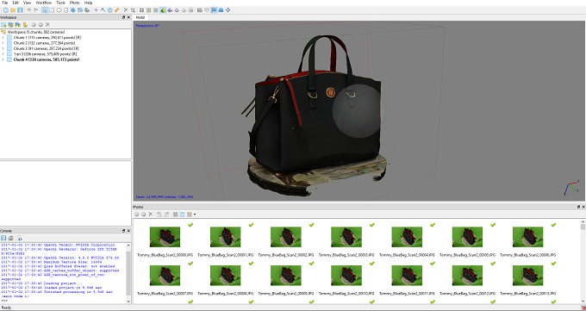Activate the Resize Region tool

coord(73,10)
